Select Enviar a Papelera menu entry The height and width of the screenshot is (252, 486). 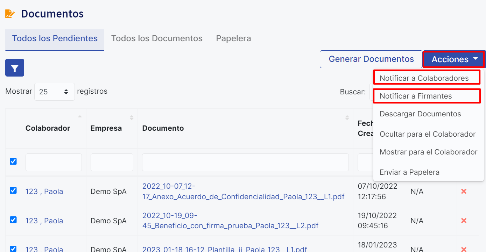tap(409, 172)
